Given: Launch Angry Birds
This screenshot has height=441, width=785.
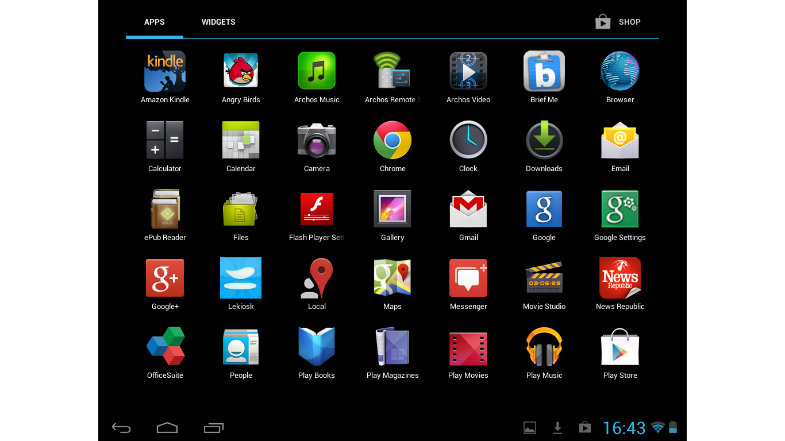Looking at the screenshot, I should coord(241,71).
